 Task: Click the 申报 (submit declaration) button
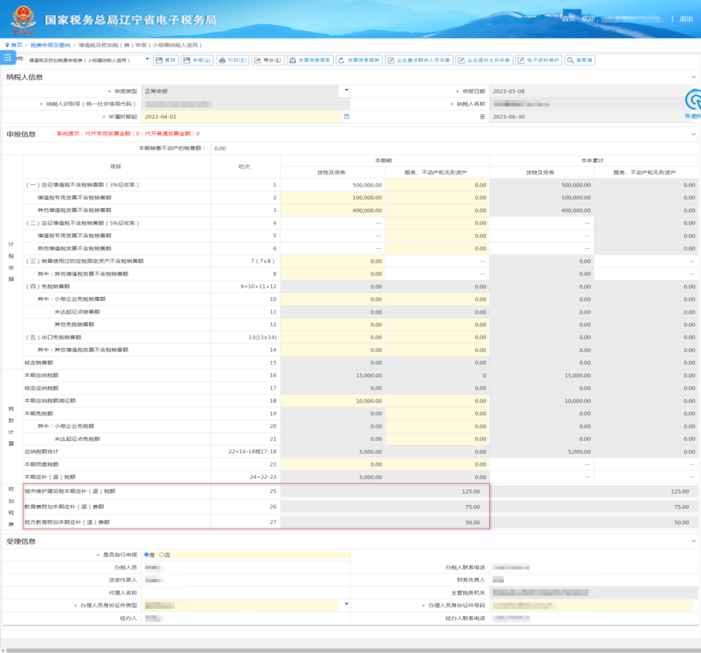pyautogui.click(x=197, y=60)
